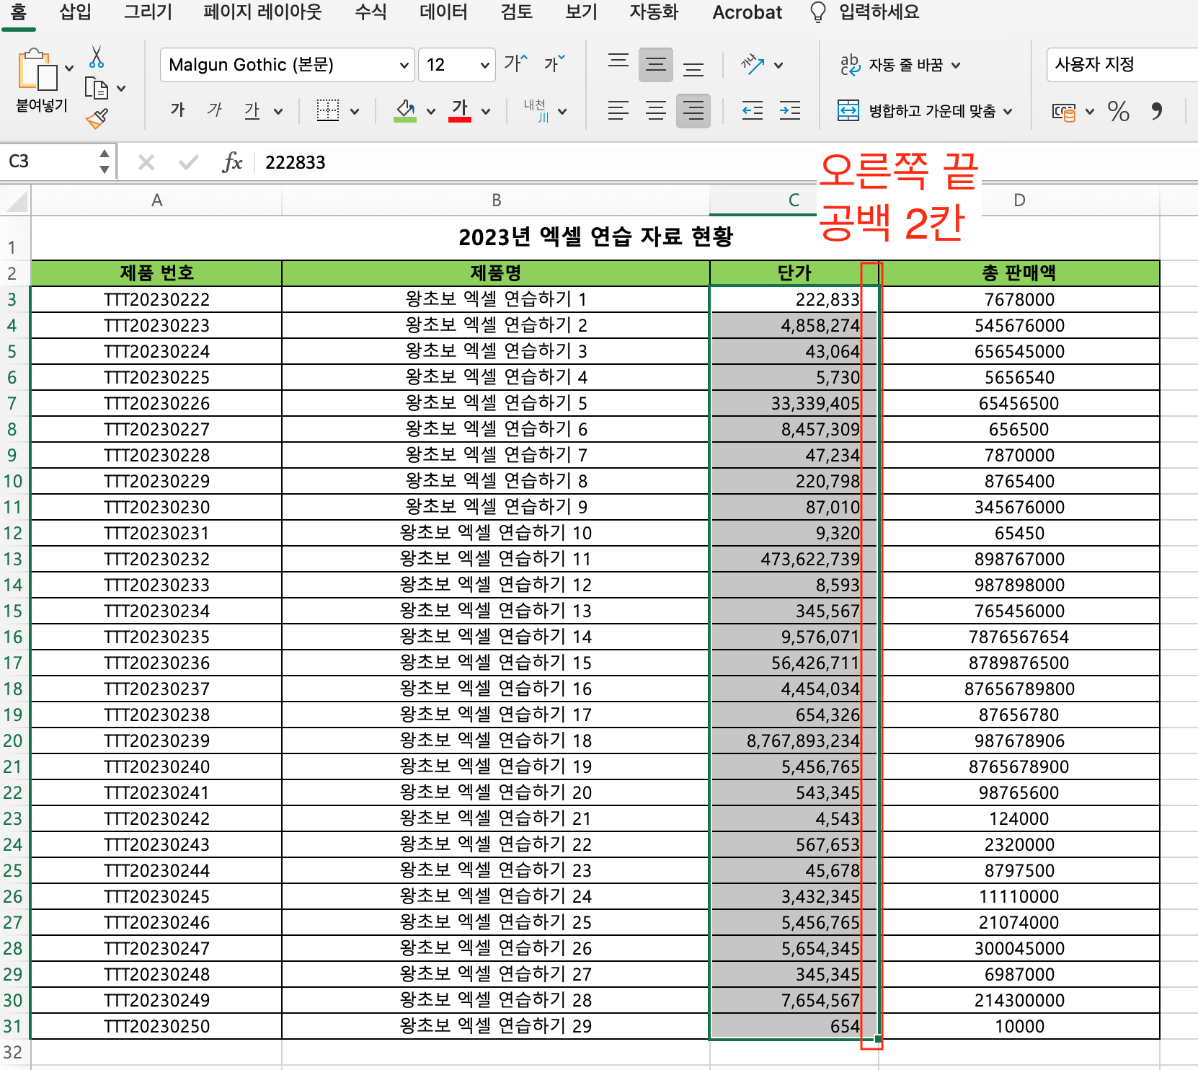
Task: Open the 삽입 tab
Action: [x=76, y=12]
